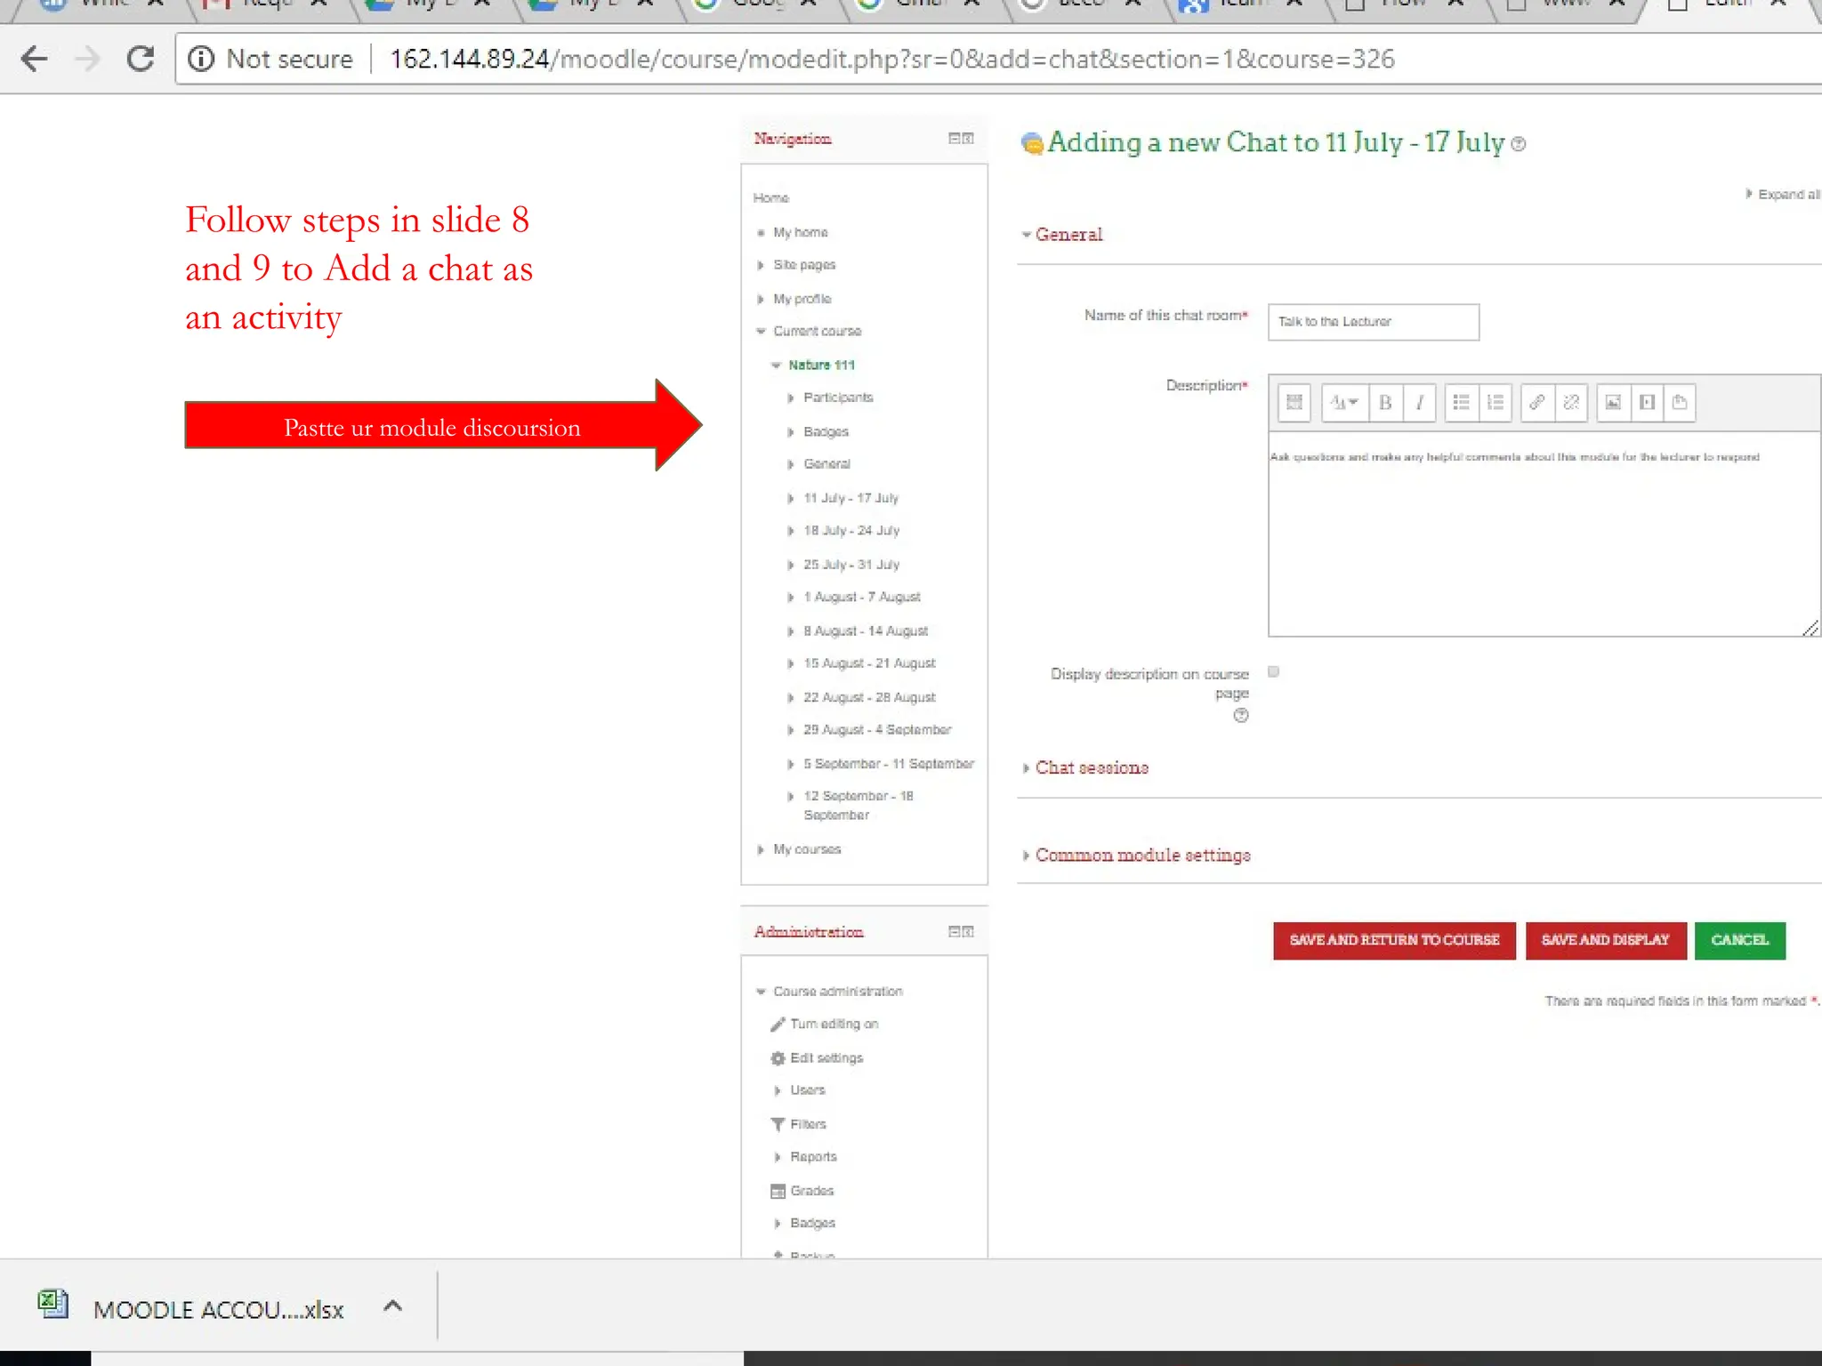This screenshot has height=1366, width=1822.
Task: Expand the Chat sessions section
Action: [x=1085, y=767]
